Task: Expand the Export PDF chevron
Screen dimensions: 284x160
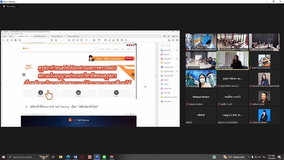Action: coord(177,50)
